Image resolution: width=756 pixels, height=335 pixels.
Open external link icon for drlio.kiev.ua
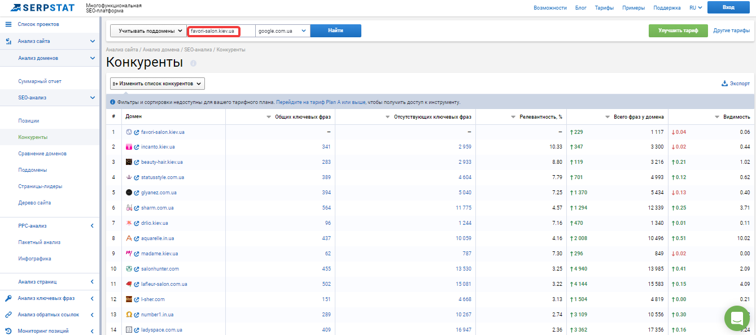[x=137, y=223]
